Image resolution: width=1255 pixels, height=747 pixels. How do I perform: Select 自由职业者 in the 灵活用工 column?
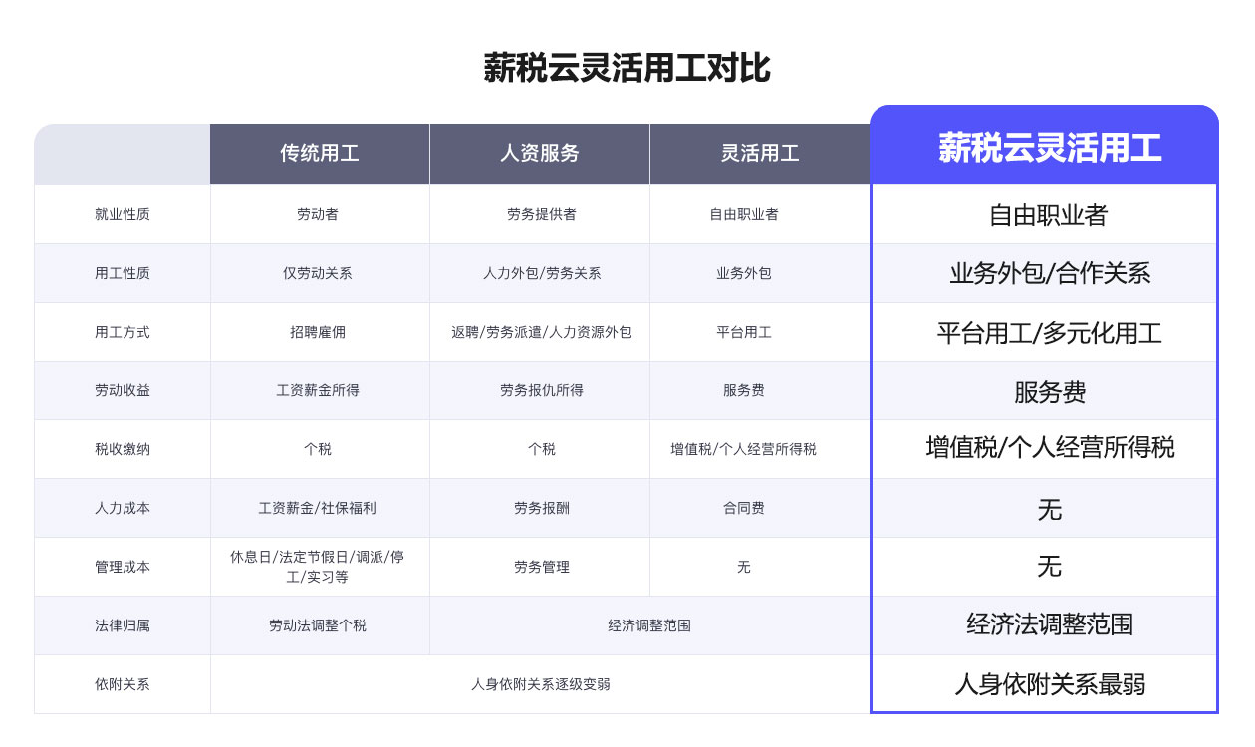click(744, 214)
